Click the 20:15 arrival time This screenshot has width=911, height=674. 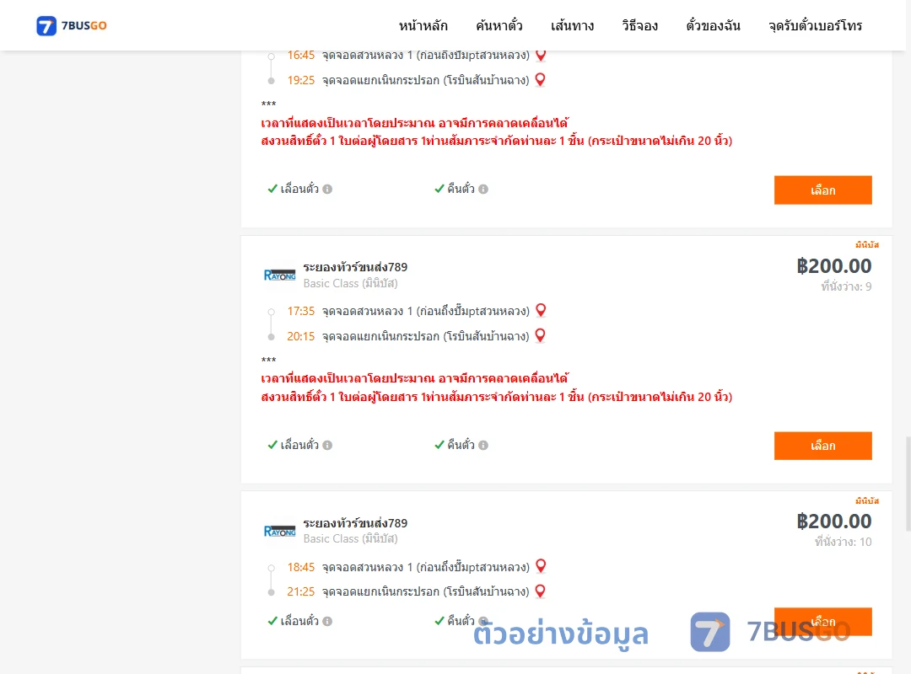(300, 336)
